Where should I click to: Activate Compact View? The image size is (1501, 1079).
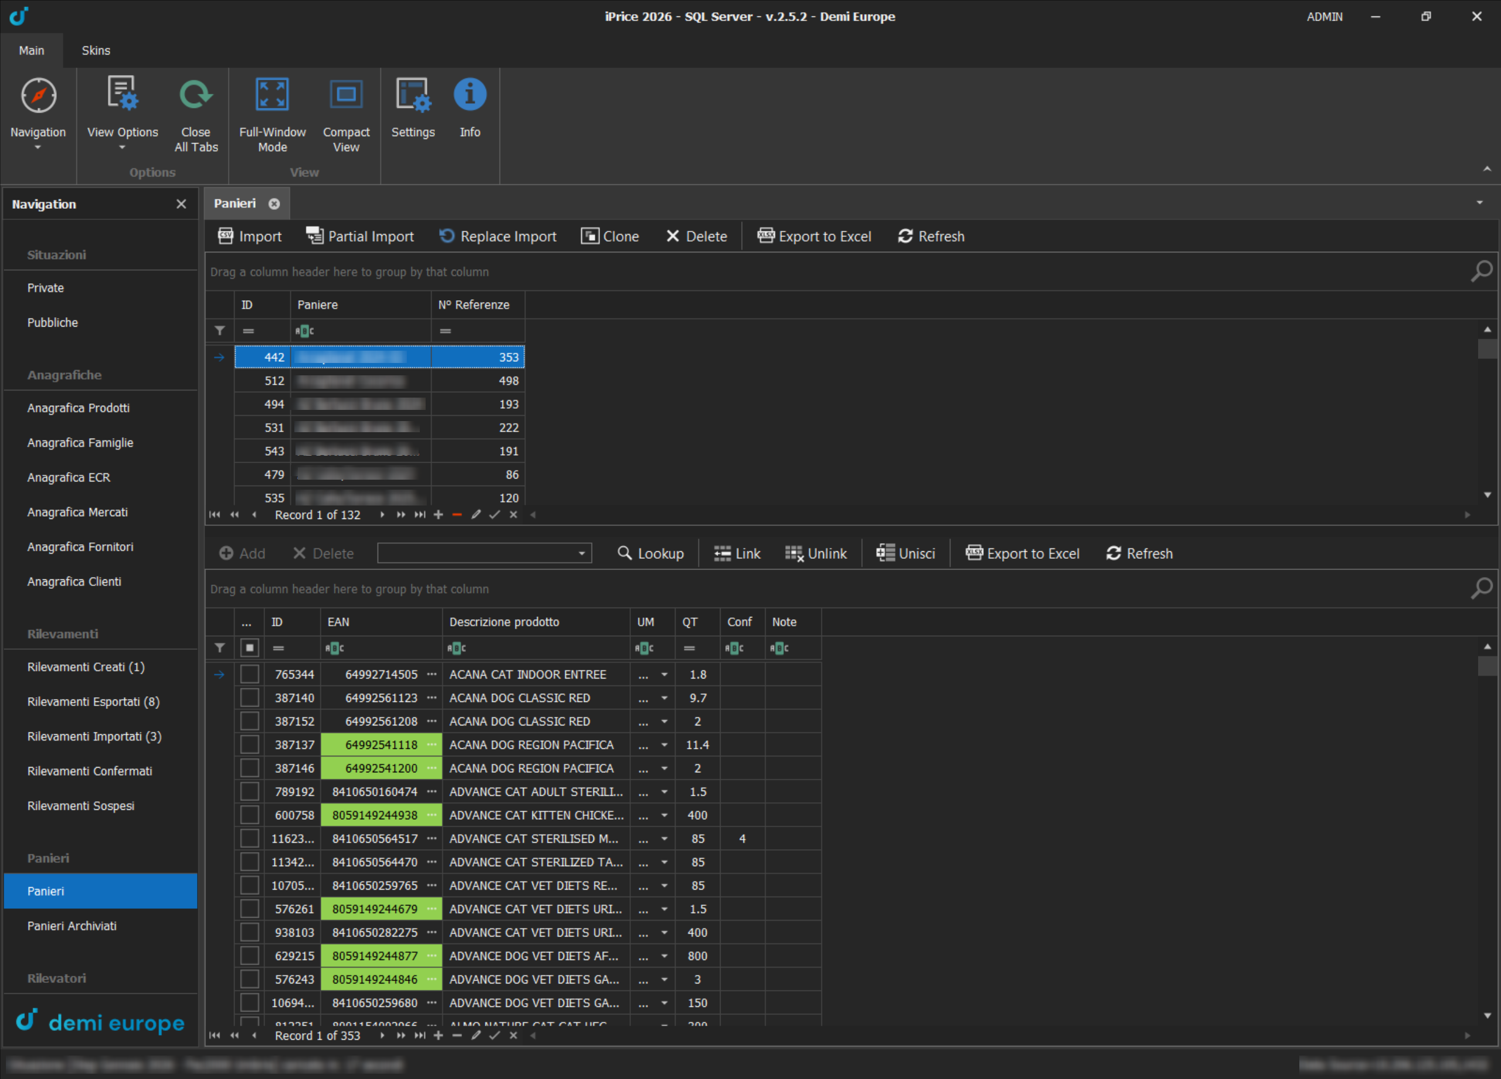tap(345, 114)
